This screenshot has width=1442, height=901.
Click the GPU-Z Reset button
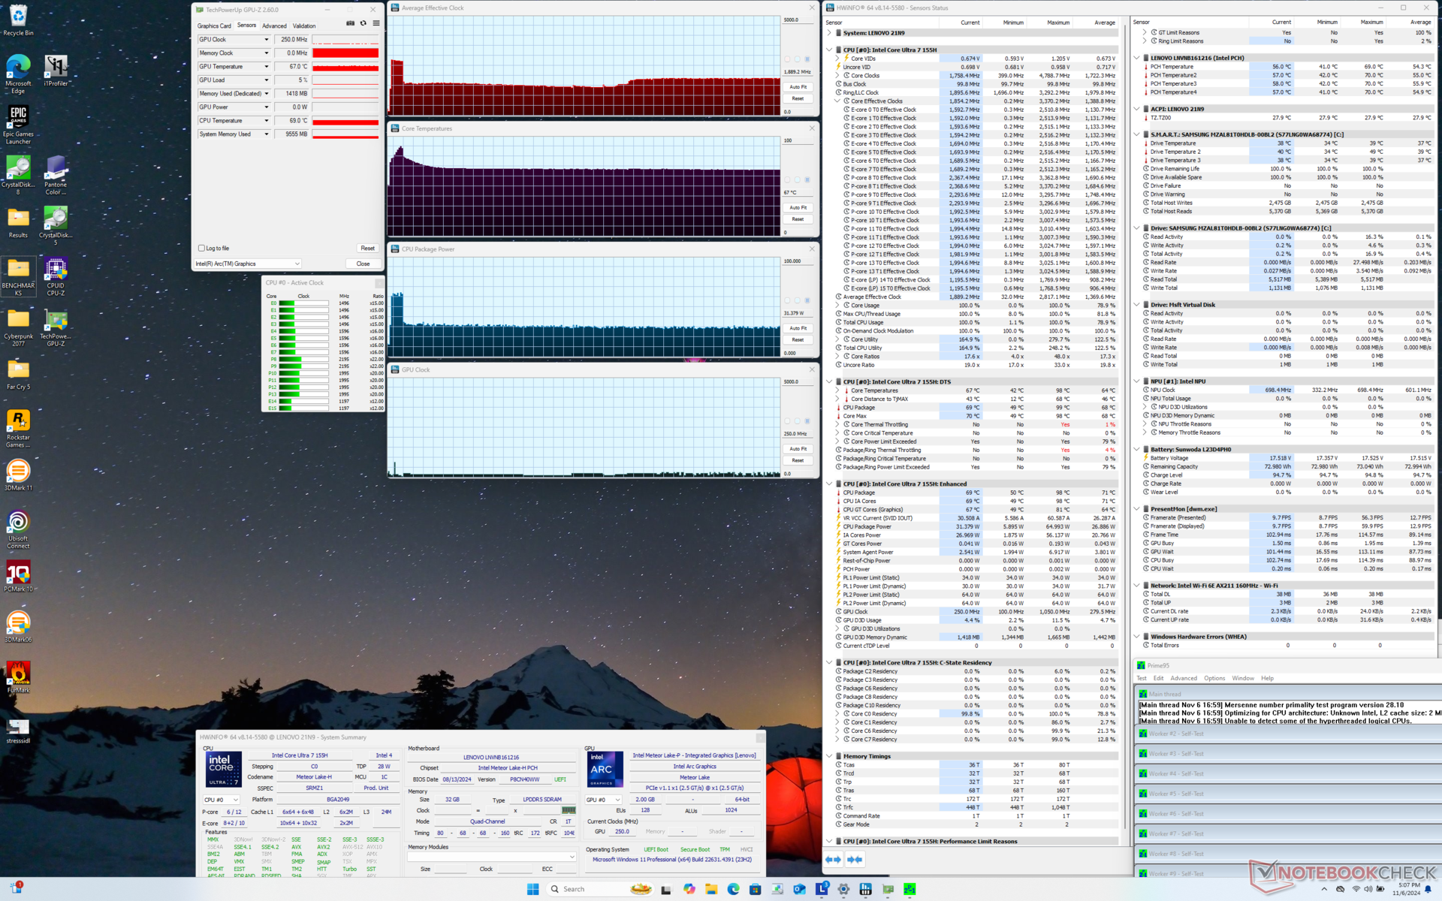[367, 248]
